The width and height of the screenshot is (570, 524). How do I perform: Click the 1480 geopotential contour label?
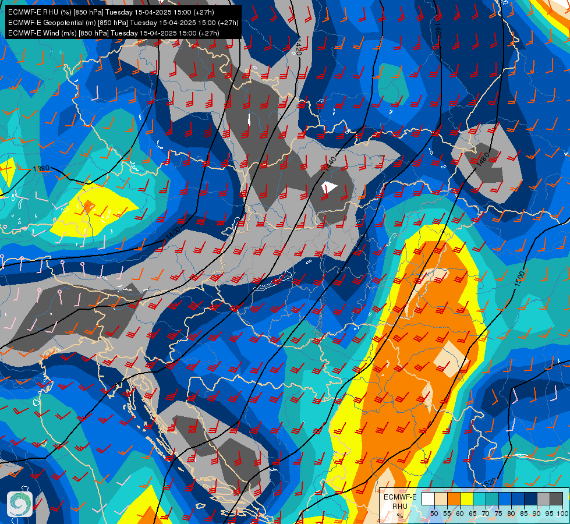point(483,160)
